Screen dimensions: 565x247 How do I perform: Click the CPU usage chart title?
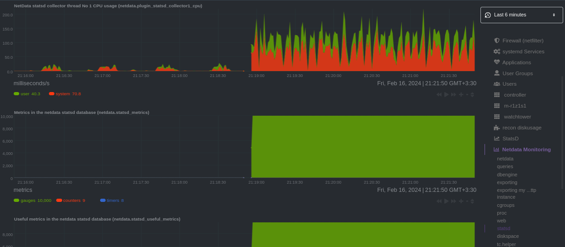[x=108, y=6]
